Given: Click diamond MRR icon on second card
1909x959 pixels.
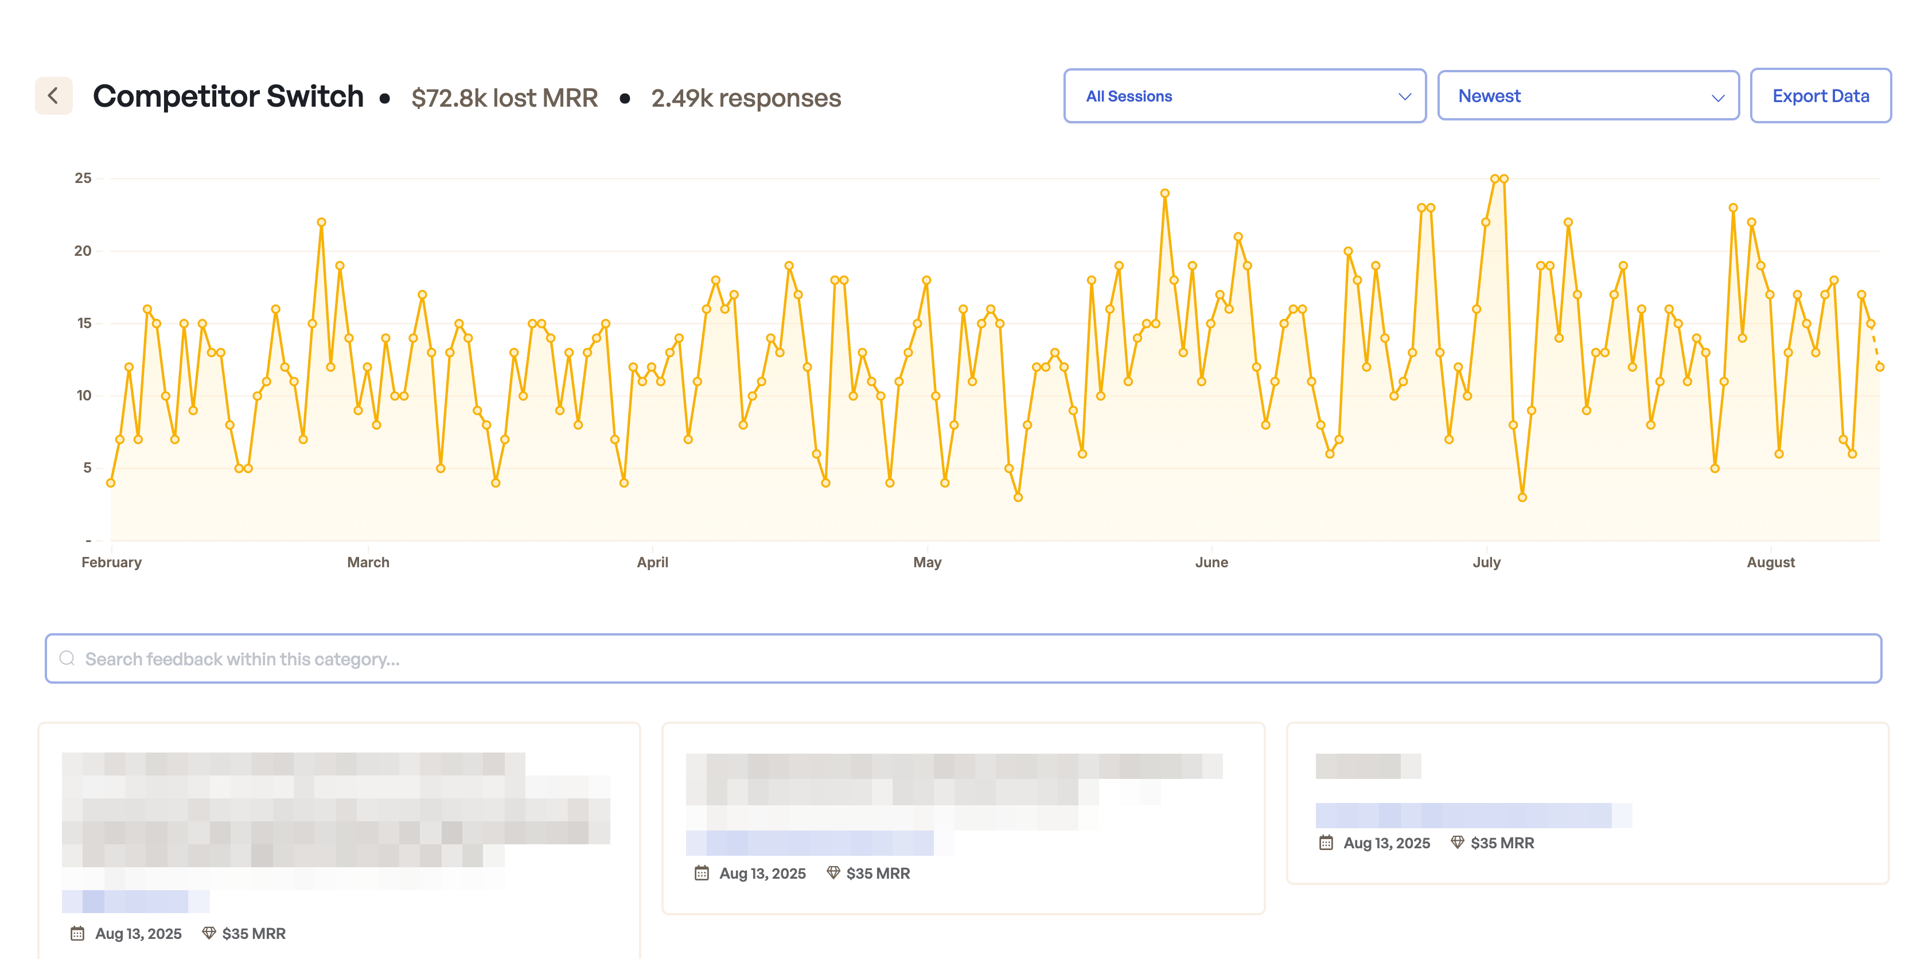Looking at the screenshot, I should (x=833, y=873).
